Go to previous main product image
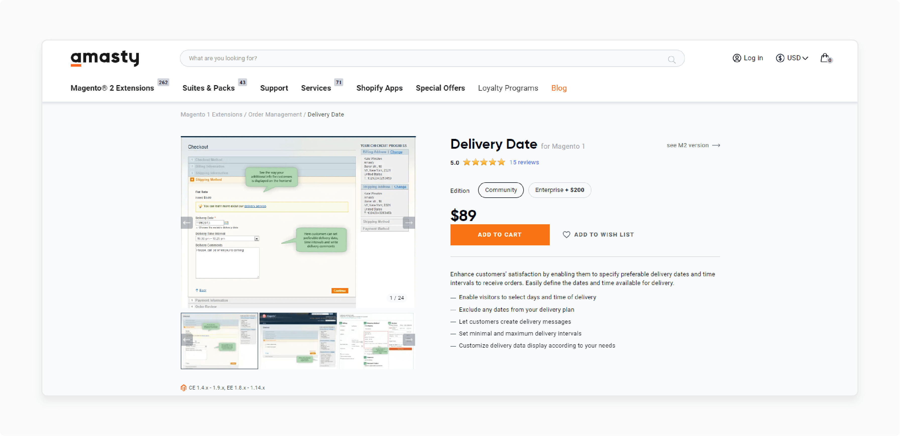 click(187, 223)
